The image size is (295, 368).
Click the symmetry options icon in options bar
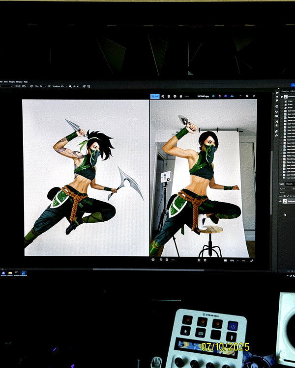[x=88, y=86]
